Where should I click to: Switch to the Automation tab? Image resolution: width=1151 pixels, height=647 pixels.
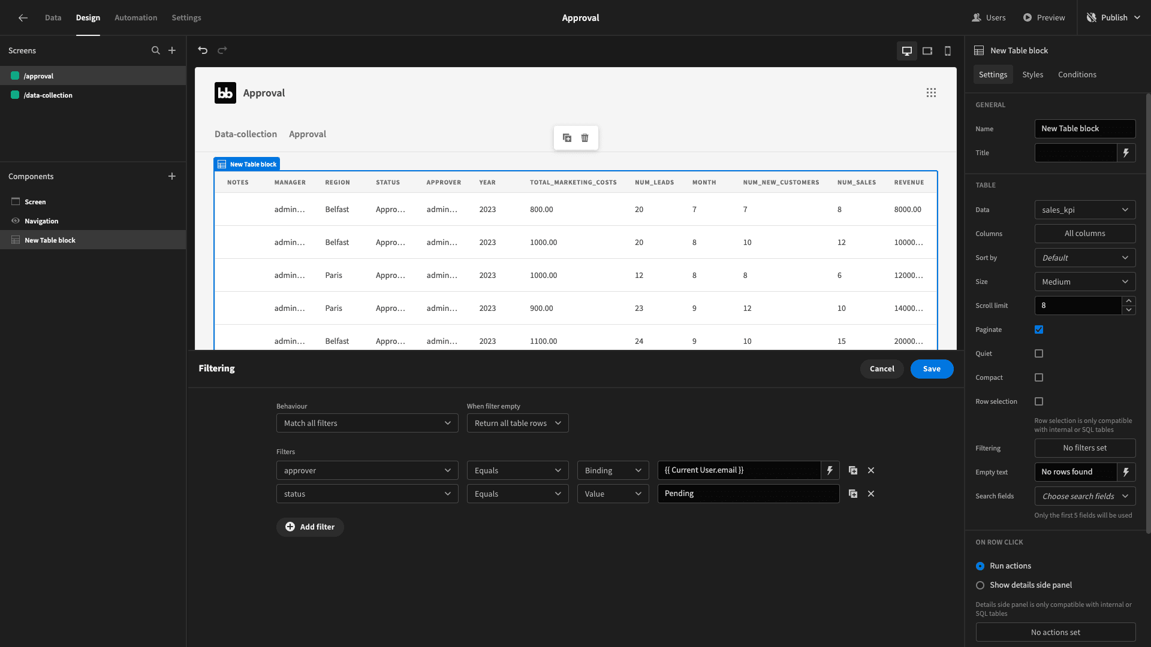click(x=136, y=18)
